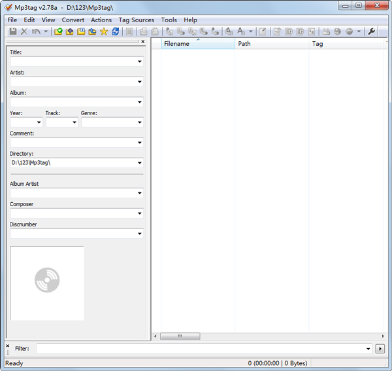Click the first printer-like playlist icon

pos(144,31)
